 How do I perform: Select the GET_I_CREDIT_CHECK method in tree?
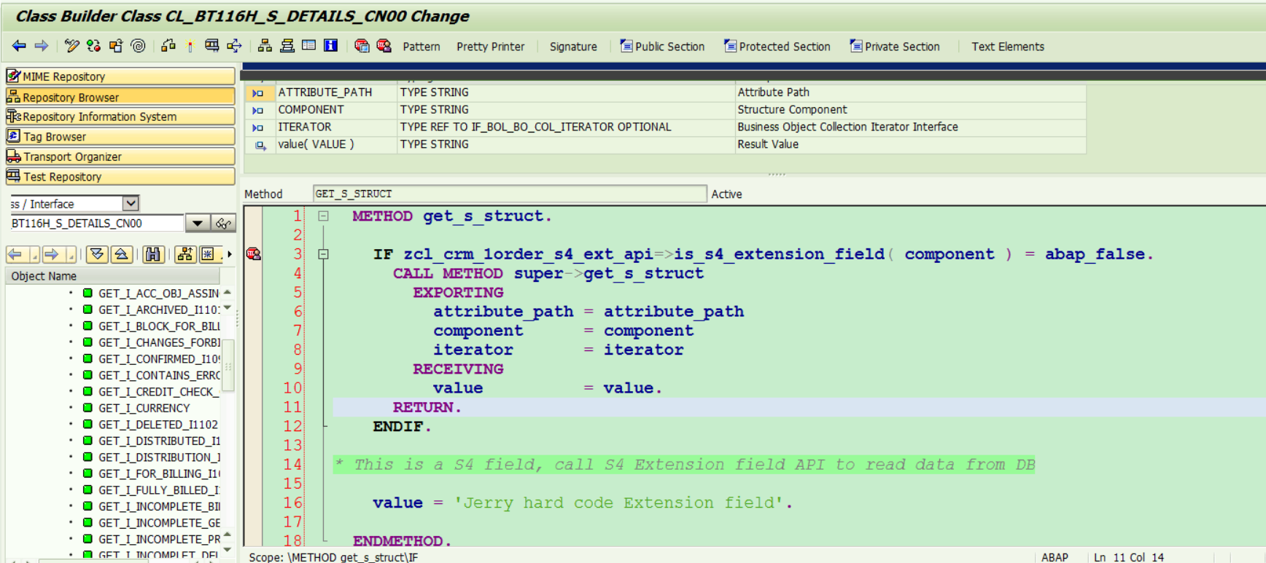pyautogui.click(x=158, y=391)
